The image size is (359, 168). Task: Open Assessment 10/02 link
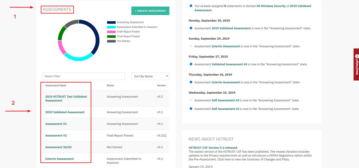(59, 147)
